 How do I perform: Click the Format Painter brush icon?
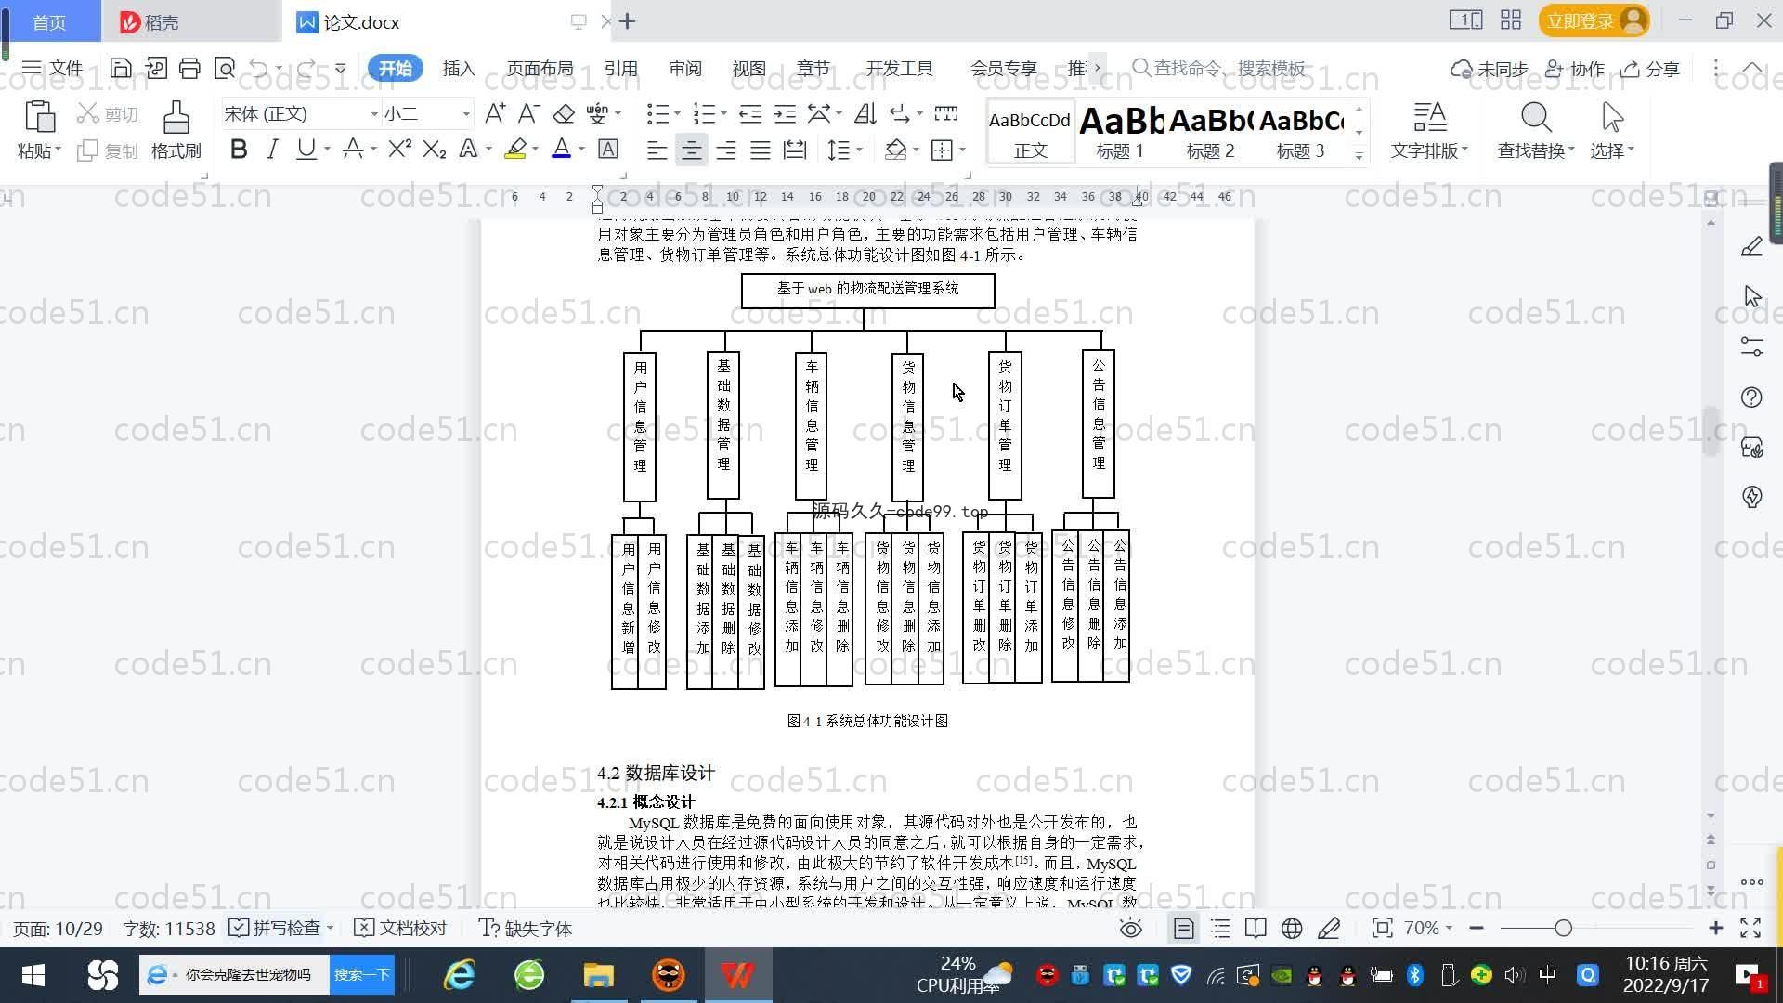click(x=176, y=118)
